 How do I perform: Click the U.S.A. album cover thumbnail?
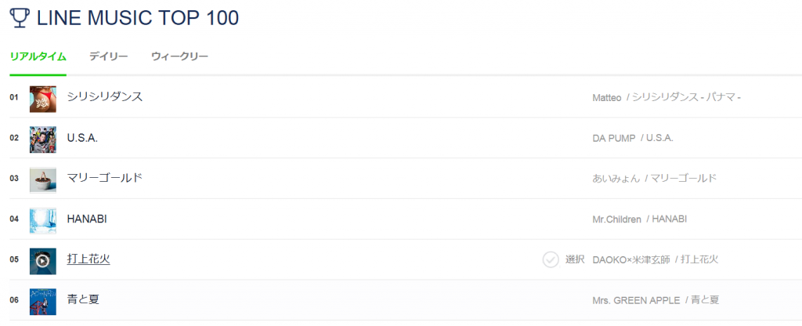(42, 139)
